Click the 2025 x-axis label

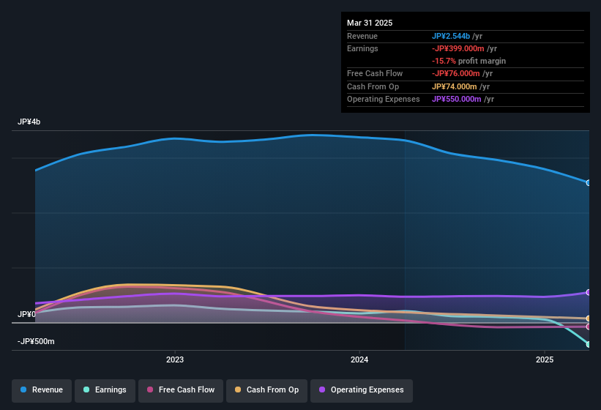545,359
